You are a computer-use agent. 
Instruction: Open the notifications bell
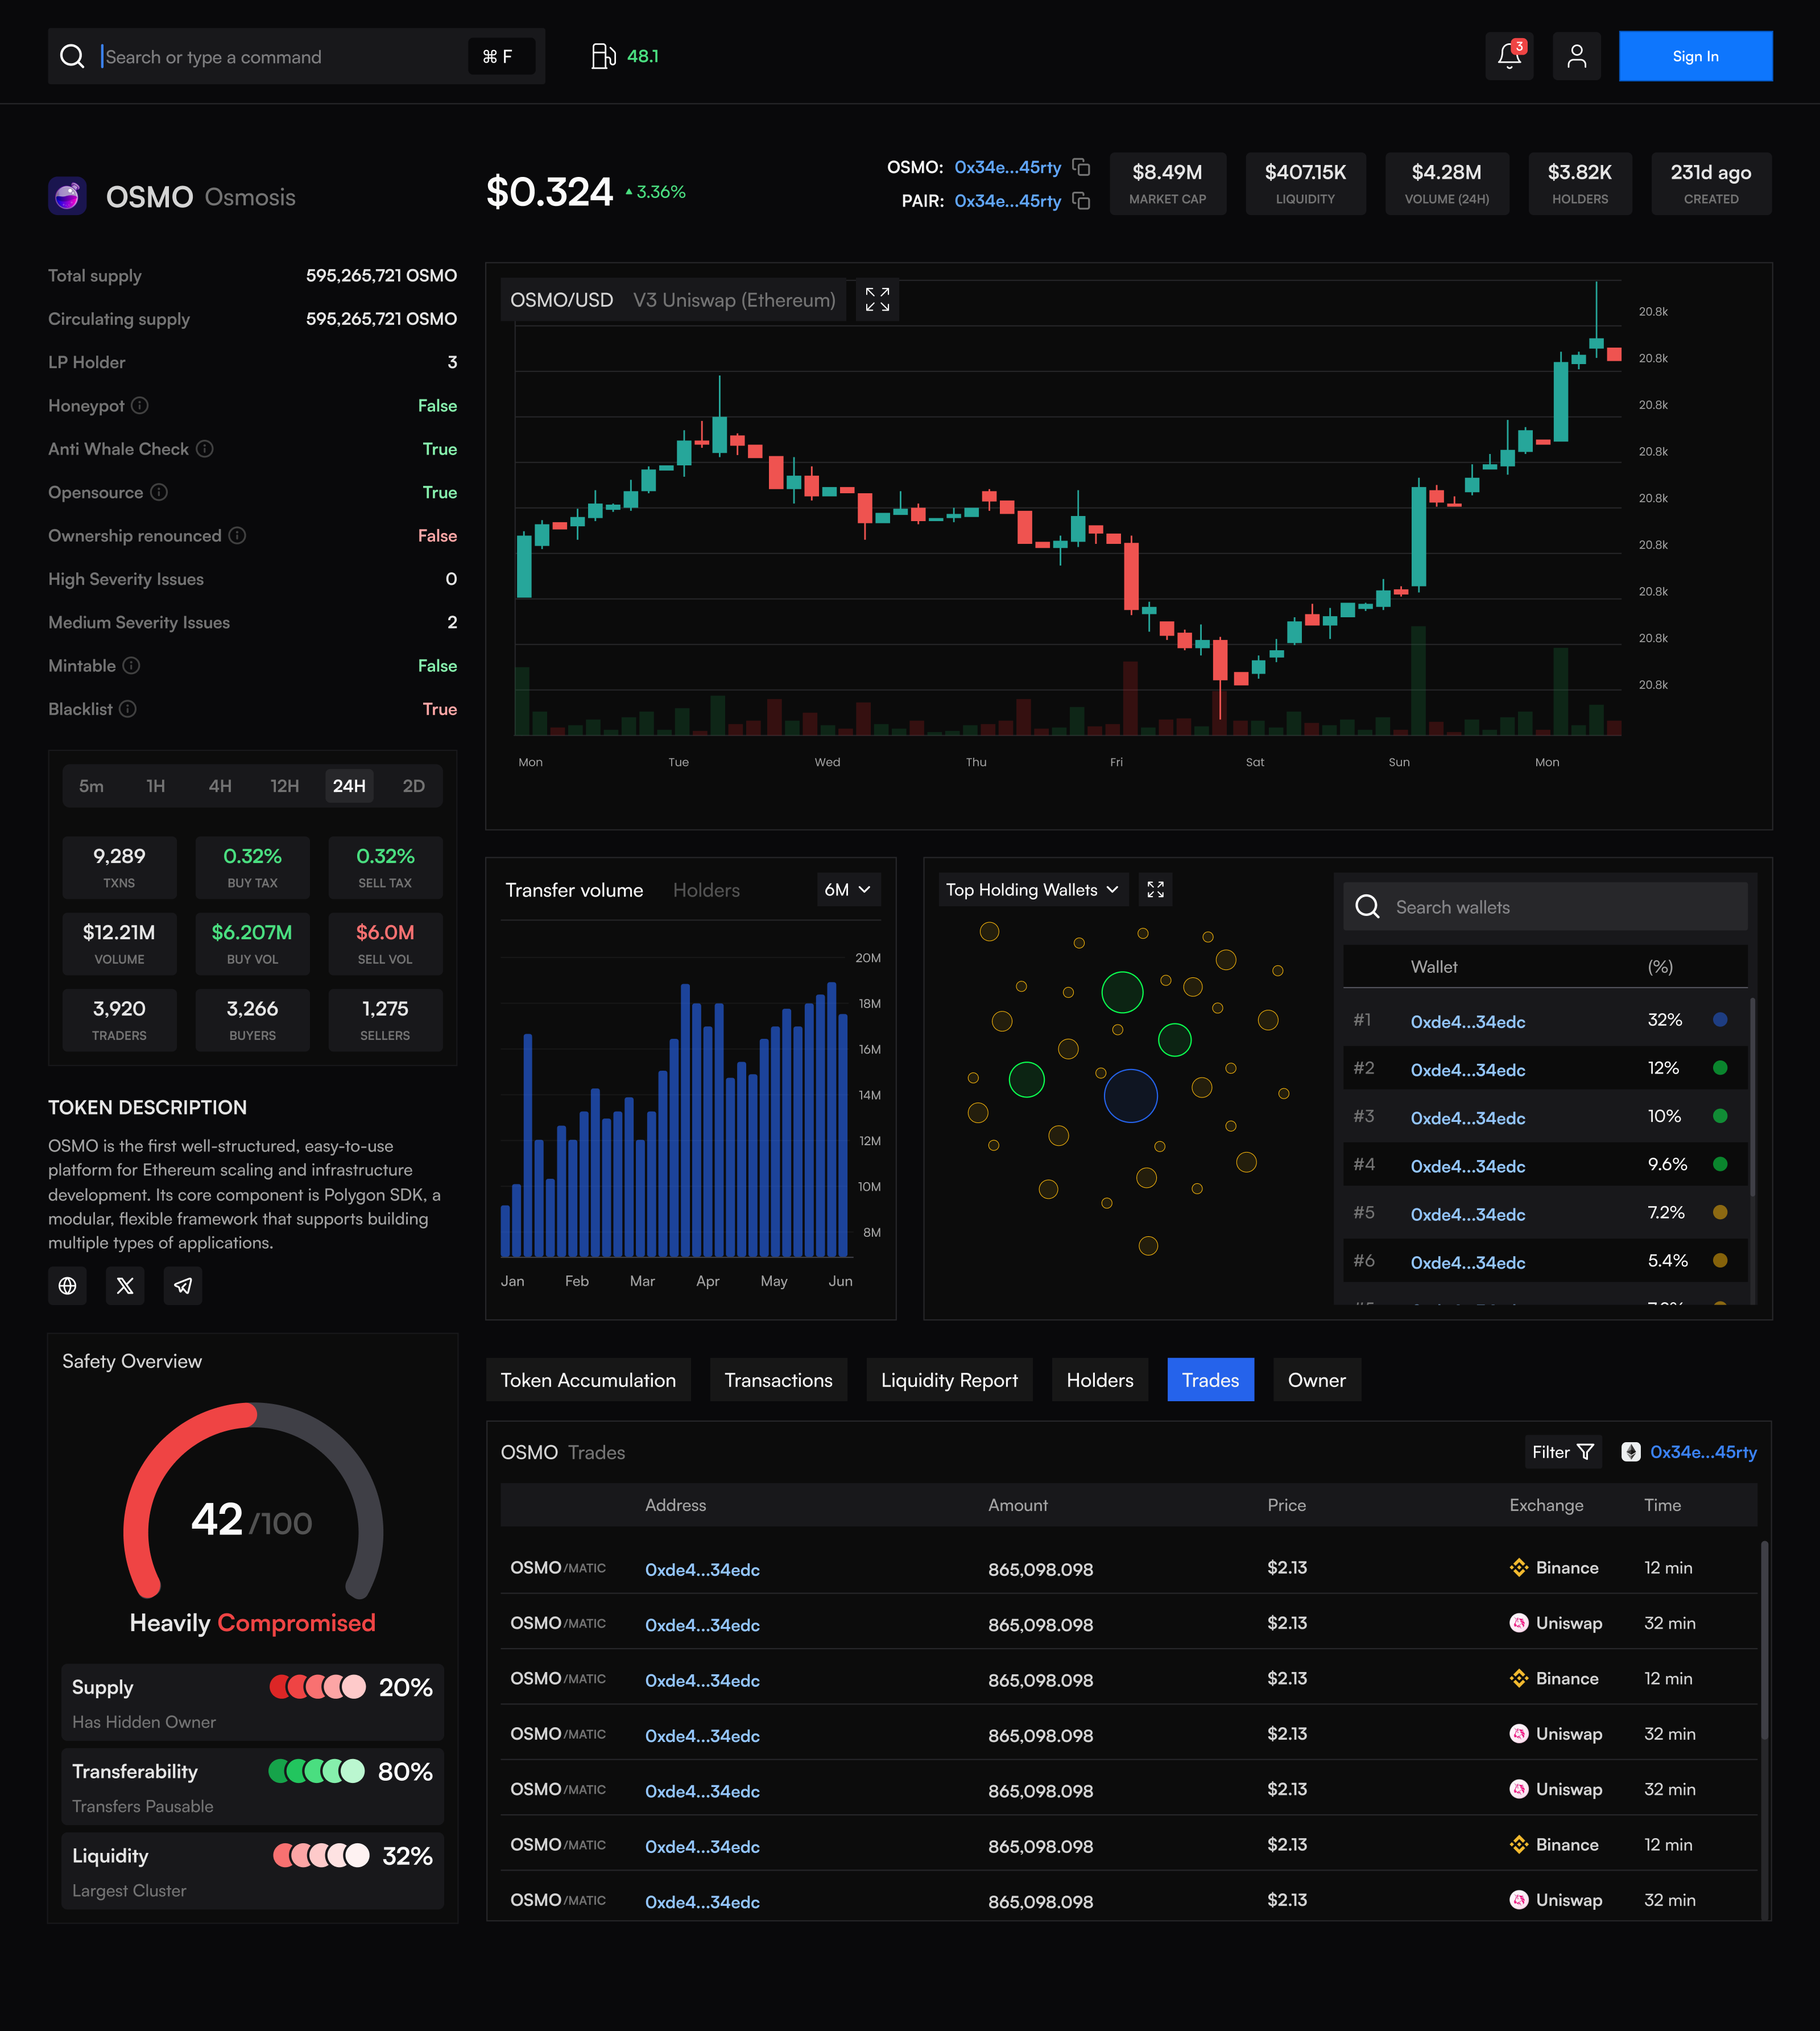(x=1509, y=56)
